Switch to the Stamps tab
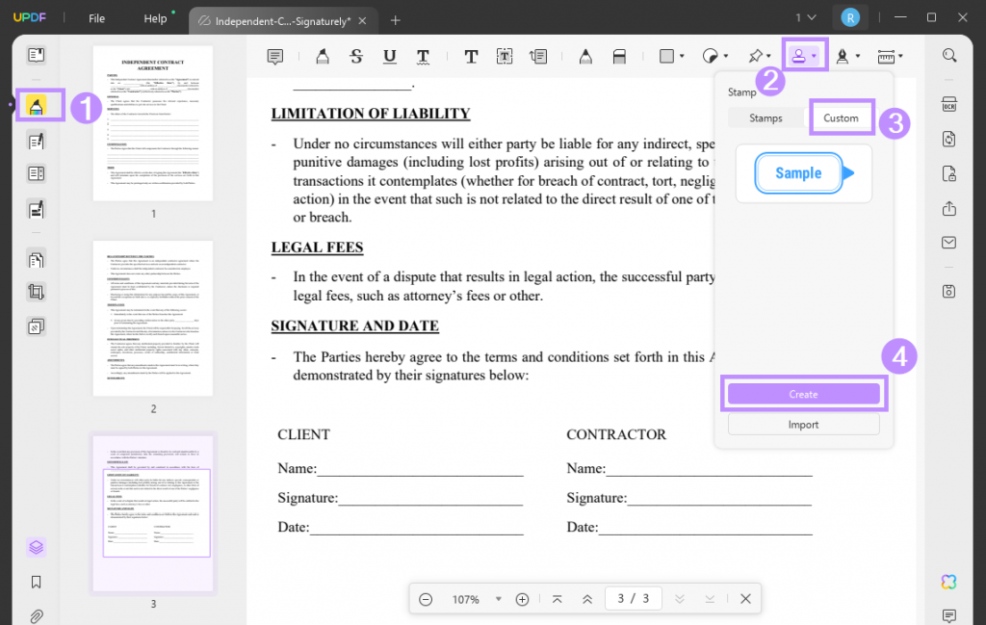The height and width of the screenshot is (625, 986). coord(765,117)
